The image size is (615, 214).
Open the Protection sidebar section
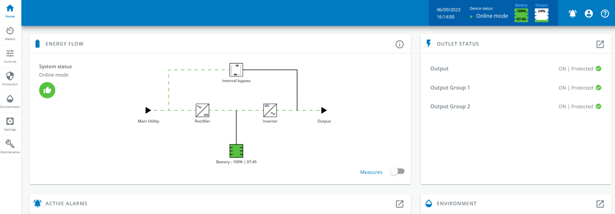pyautogui.click(x=10, y=78)
